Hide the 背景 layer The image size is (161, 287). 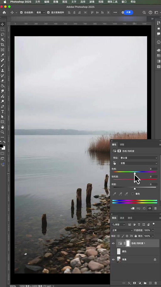pyautogui.click(x=113, y=259)
